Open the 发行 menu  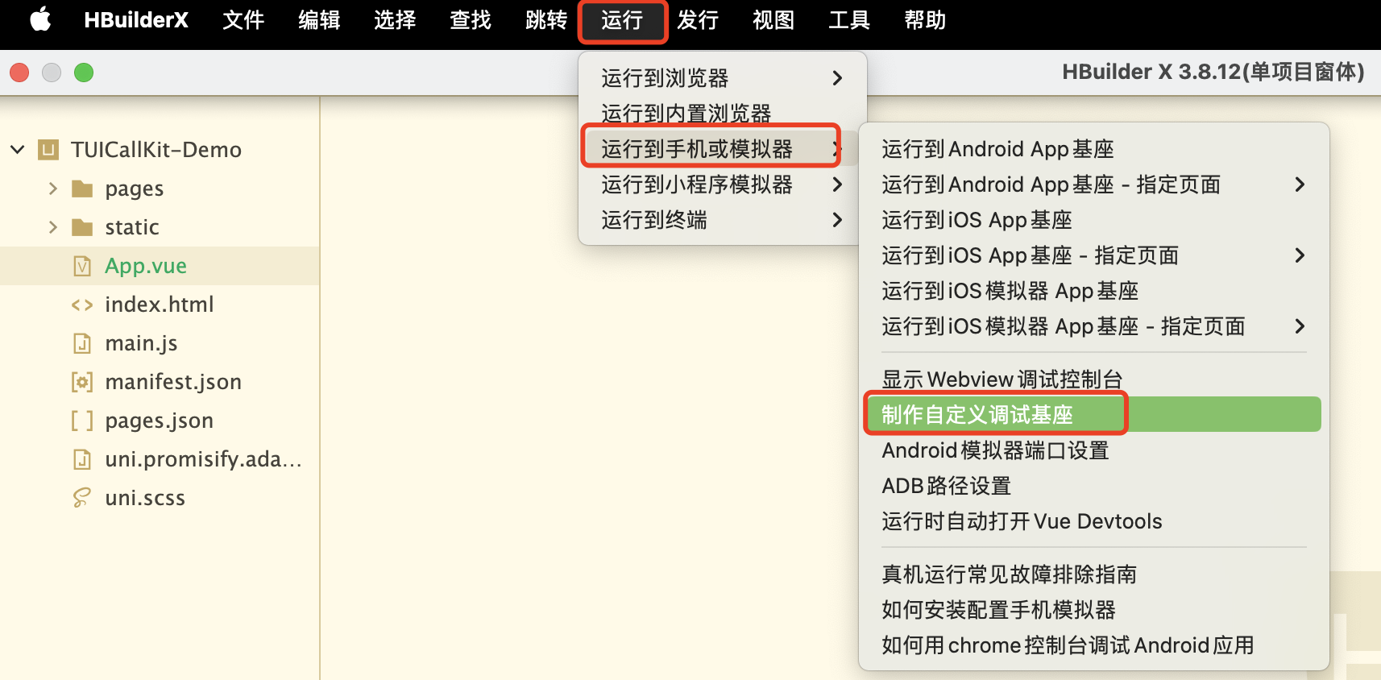698,19
